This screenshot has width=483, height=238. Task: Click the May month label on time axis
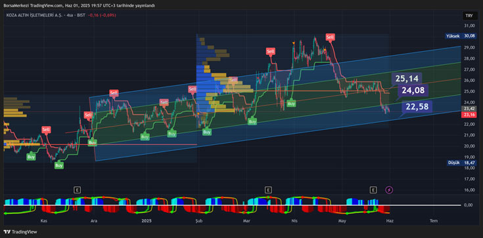342,220
